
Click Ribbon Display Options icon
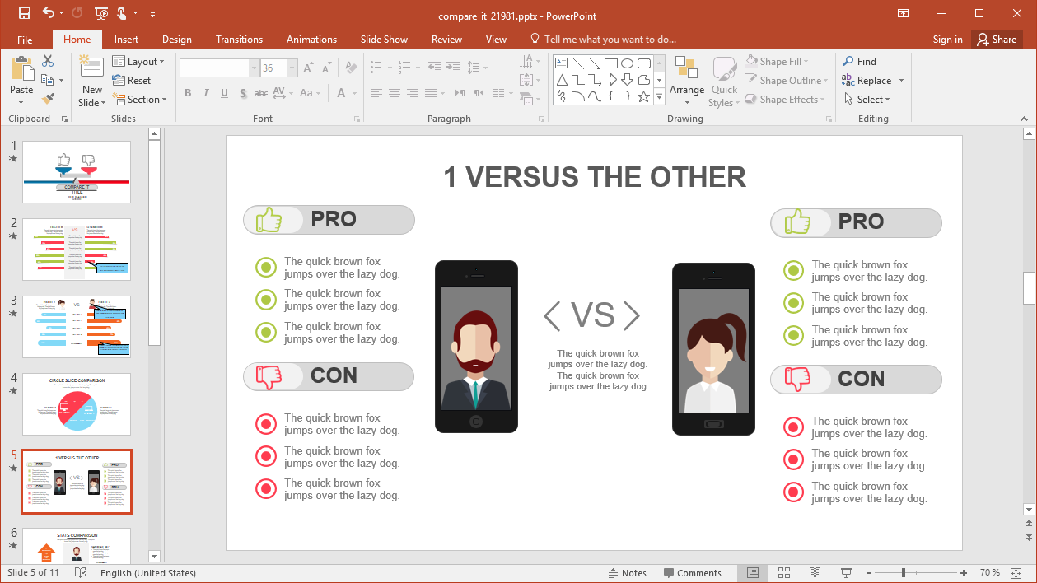(904, 13)
